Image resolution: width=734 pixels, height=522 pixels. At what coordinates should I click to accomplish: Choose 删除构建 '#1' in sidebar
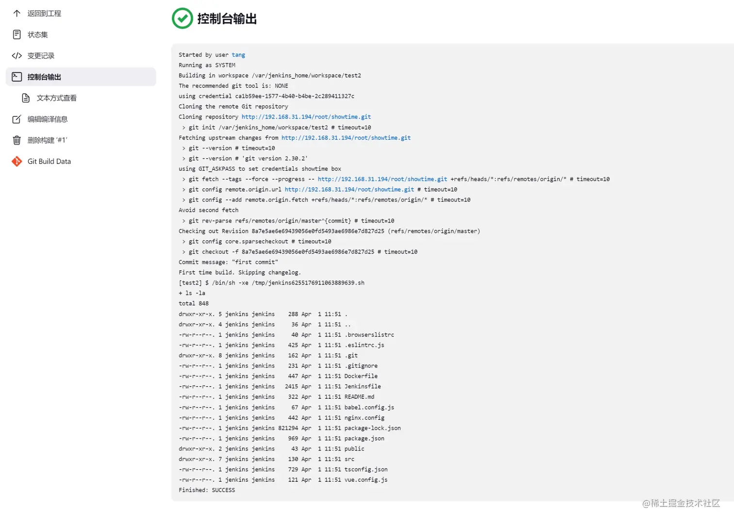[x=81, y=140]
